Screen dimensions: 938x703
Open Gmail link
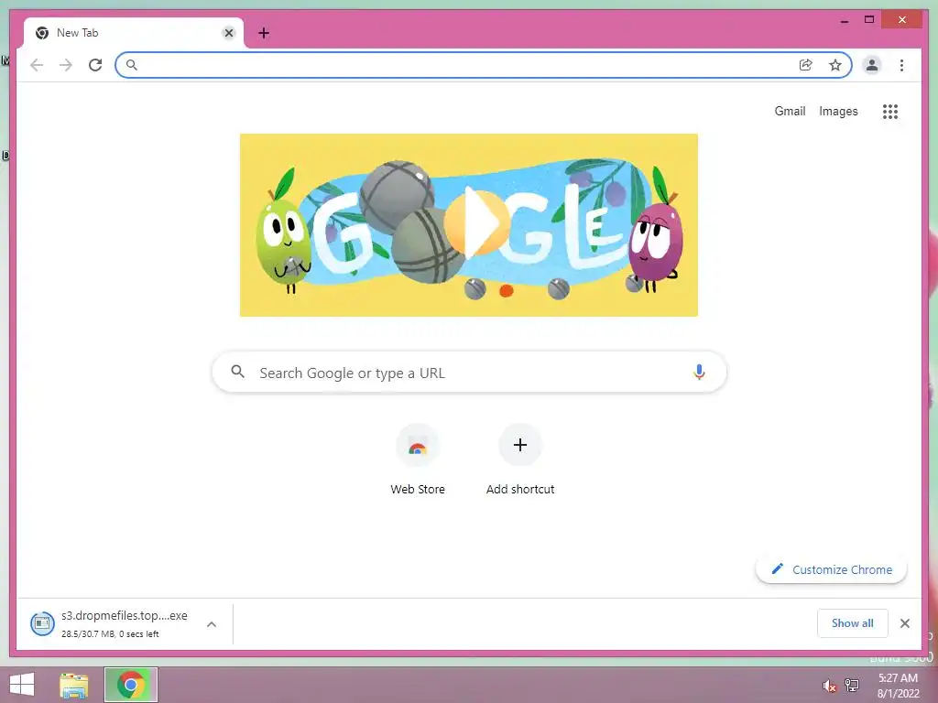click(x=790, y=111)
